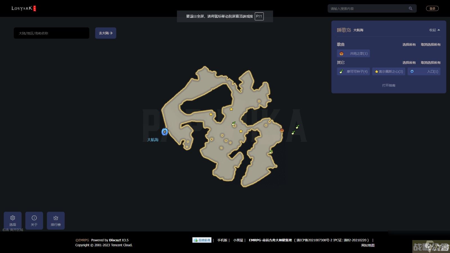450x253 pixels.
Task: Click the lowest yellow star marker on island
Action: pos(241,131)
